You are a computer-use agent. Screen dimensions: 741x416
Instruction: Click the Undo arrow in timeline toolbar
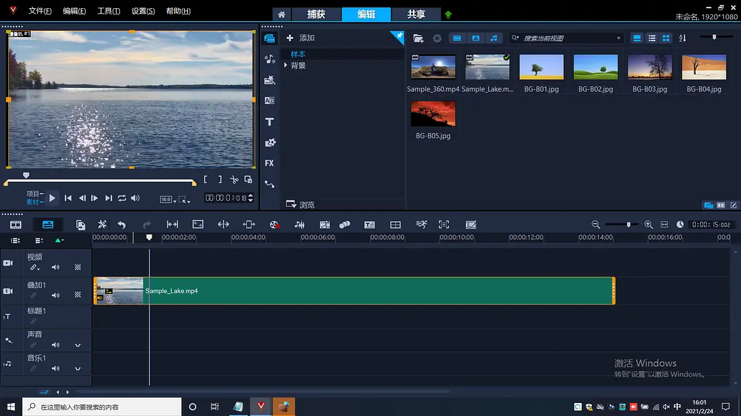pyautogui.click(x=121, y=224)
